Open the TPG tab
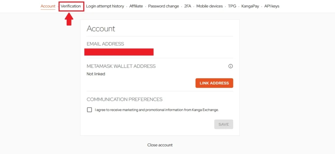The image size is (335, 154). click(x=232, y=6)
